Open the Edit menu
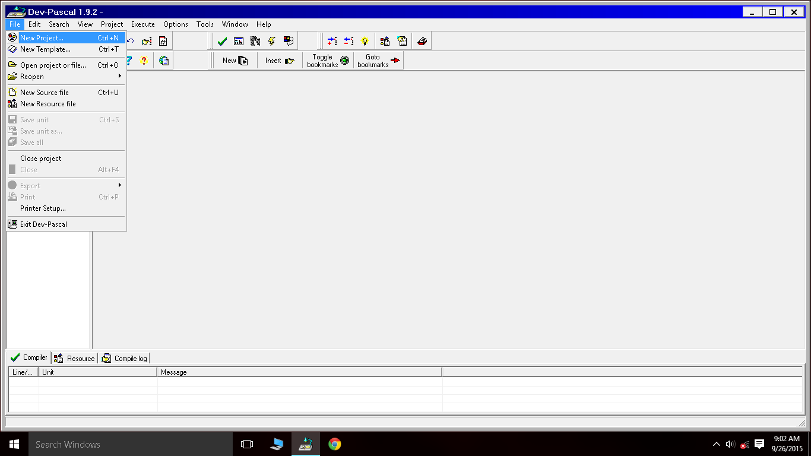The height and width of the screenshot is (456, 811). point(34,24)
